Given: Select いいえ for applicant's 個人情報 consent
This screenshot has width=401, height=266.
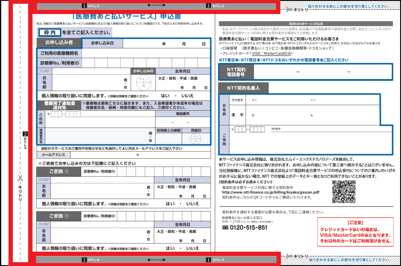Looking at the screenshot, I should click(187, 96).
